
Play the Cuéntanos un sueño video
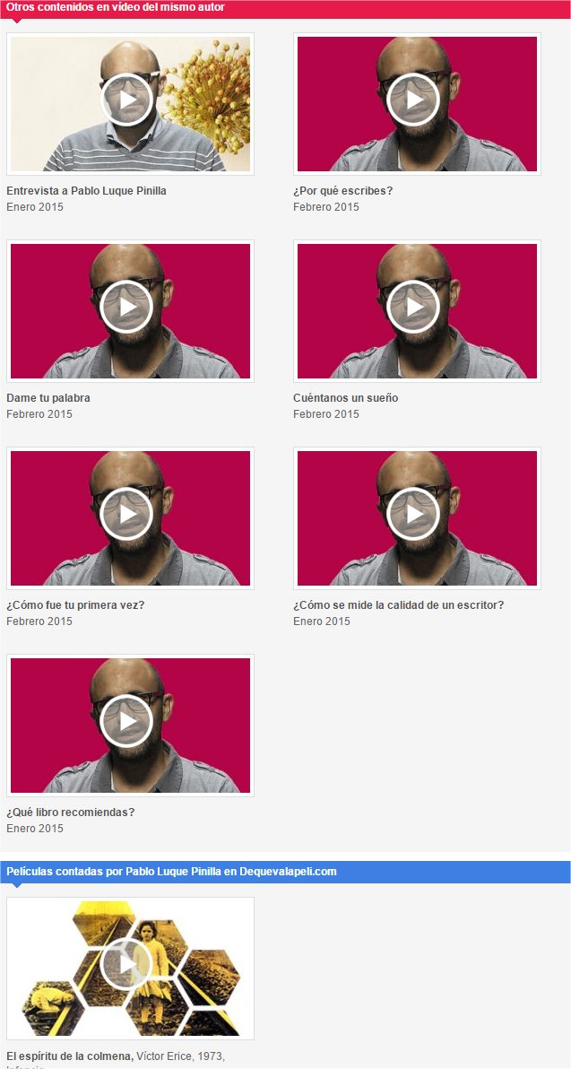[x=413, y=307]
